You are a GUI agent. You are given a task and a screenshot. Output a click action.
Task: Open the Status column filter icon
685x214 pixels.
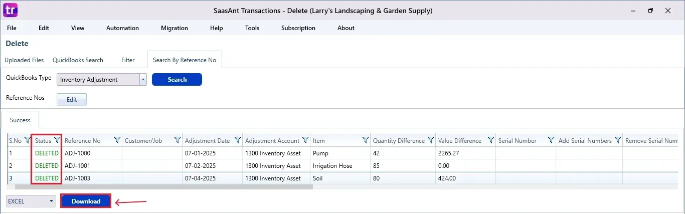(x=57, y=141)
